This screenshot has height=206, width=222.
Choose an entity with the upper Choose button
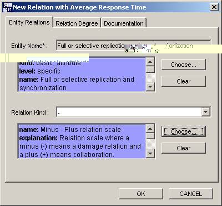pos(183,65)
